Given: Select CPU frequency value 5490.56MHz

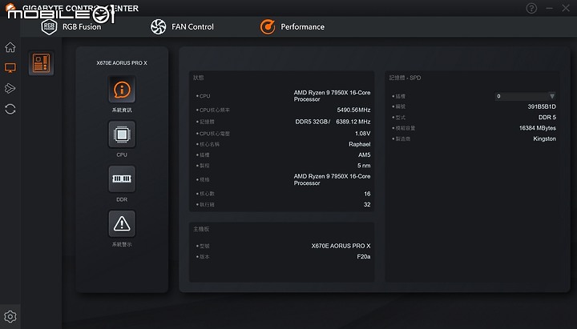Looking at the screenshot, I should coord(353,110).
